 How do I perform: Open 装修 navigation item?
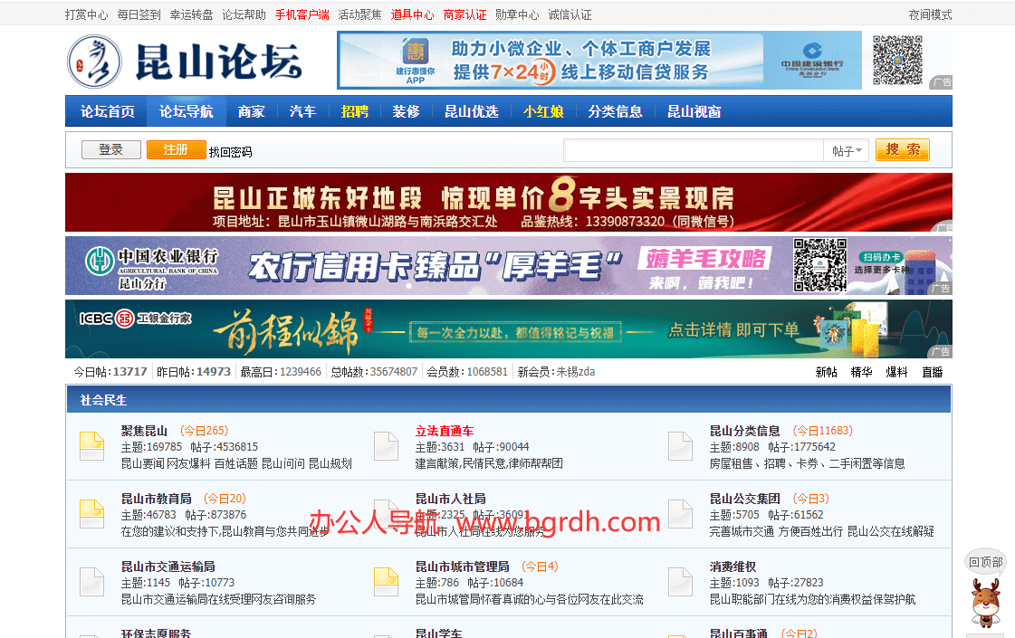point(407,111)
